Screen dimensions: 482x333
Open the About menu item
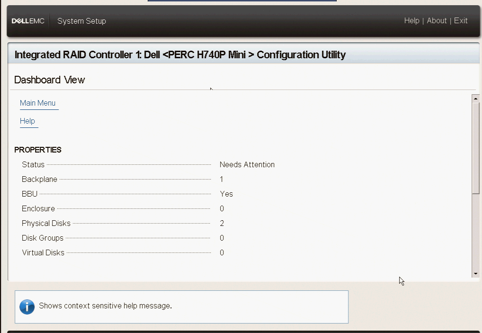click(x=437, y=21)
